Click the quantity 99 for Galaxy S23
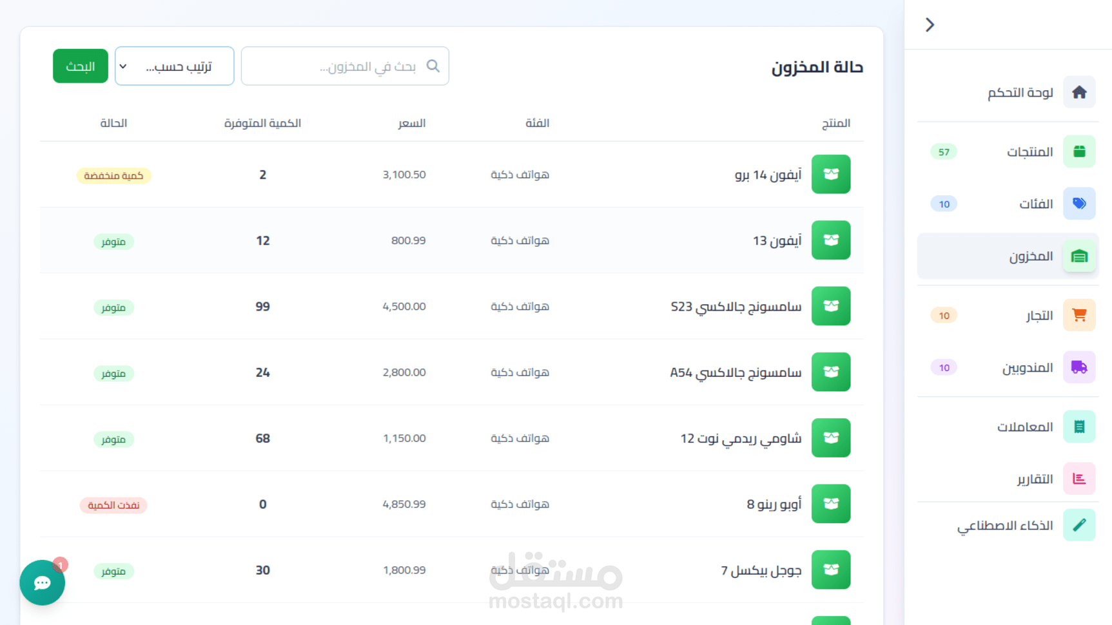This screenshot has width=1112, height=625. (262, 307)
